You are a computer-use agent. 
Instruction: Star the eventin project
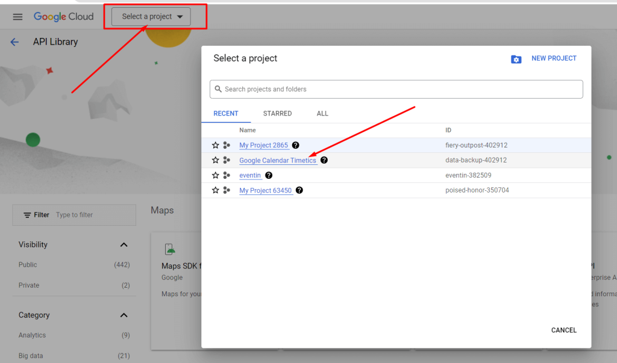215,175
